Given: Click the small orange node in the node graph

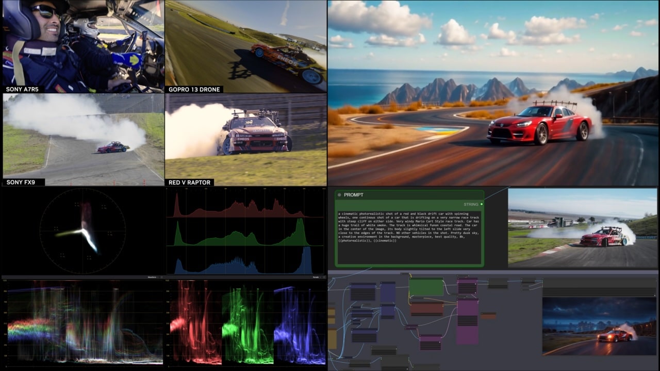Looking at the screenshot, I should pyautogui.click(x=488, y=315).
